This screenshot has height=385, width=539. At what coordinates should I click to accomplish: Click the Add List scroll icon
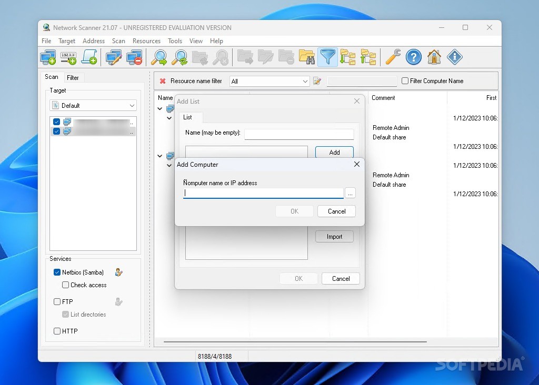point(89,57)
